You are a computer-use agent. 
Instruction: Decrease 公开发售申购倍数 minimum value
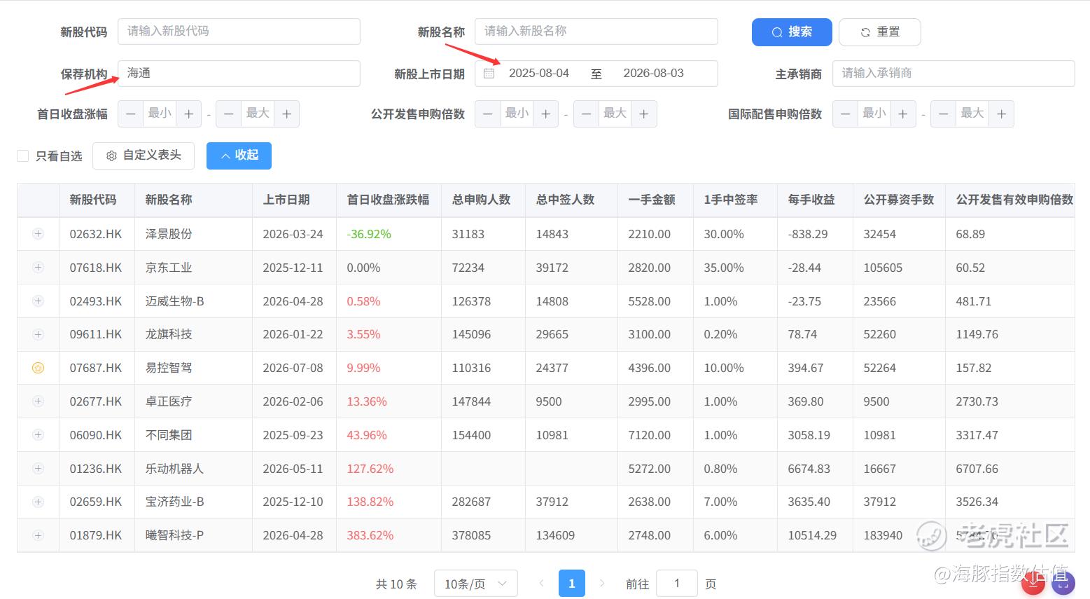[488, 114]
